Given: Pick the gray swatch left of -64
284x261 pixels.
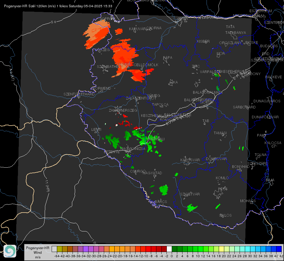Looking at the screenshot, I should 54,249.
